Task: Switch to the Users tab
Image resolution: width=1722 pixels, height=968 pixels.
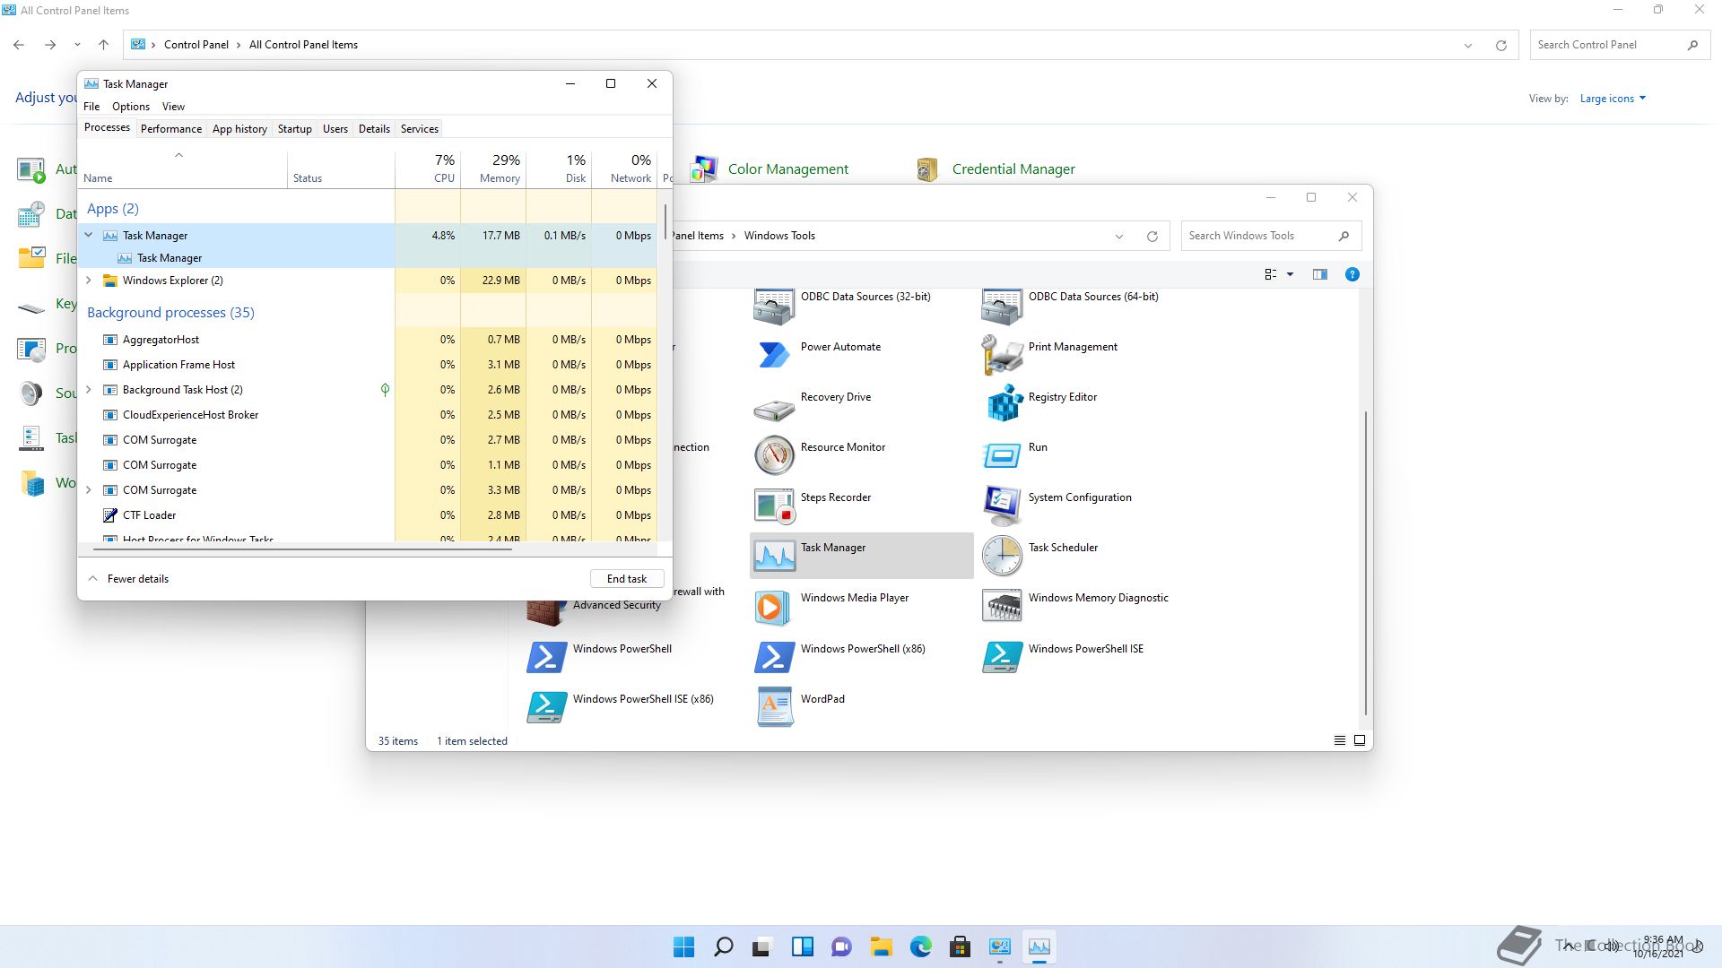Action: click(335, 129)
